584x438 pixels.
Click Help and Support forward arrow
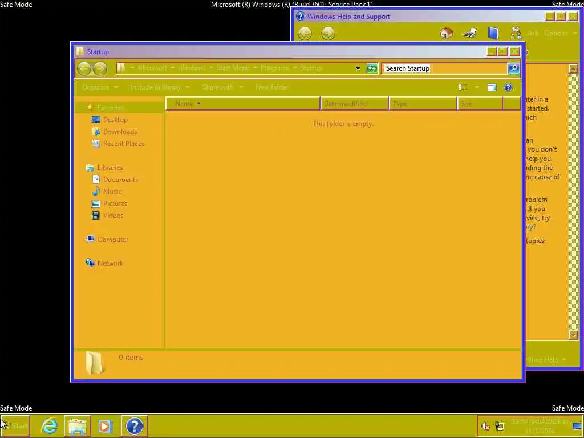[328, 33]
